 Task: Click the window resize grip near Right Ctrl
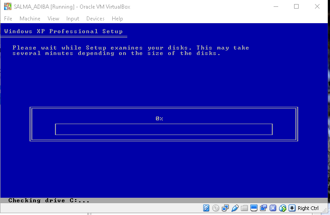point(325,210)
